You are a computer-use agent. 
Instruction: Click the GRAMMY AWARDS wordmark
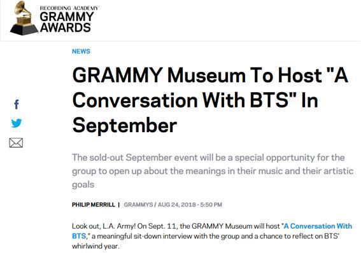pos(67,22)
